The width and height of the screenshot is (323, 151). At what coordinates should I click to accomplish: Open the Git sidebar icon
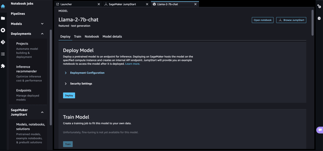coord(3,42)
